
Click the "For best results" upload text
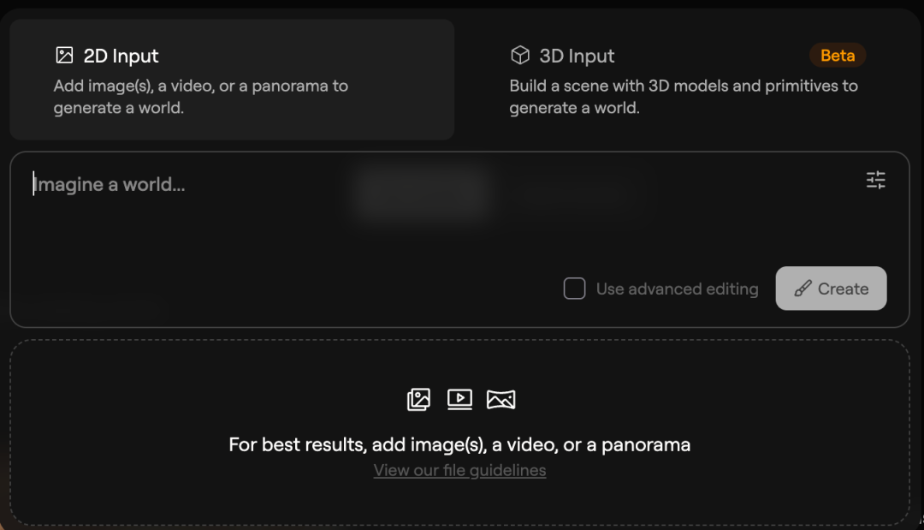[459, 444]
